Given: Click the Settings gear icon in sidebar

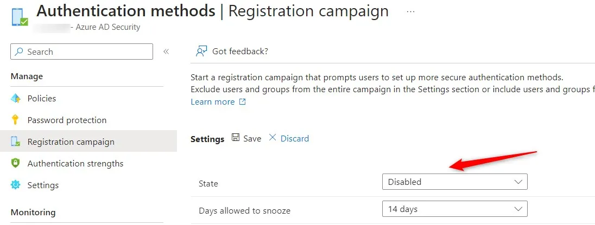Looking at the screenshot, I should coord(16,185).
